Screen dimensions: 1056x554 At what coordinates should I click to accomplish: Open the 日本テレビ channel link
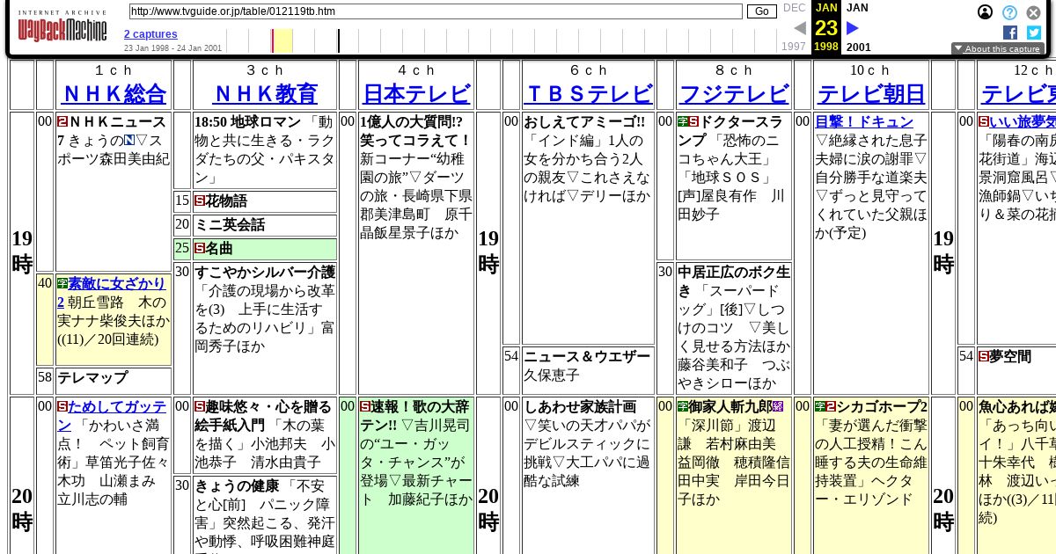[416, 93]
